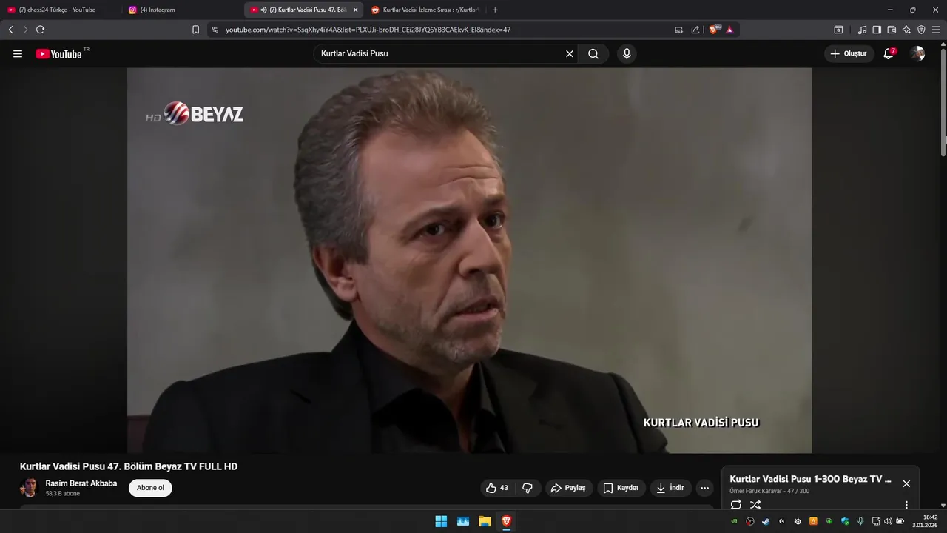This screenshot has width=947, height=533.
Task: Go back in browser history
Action: (x=10, y=30)
